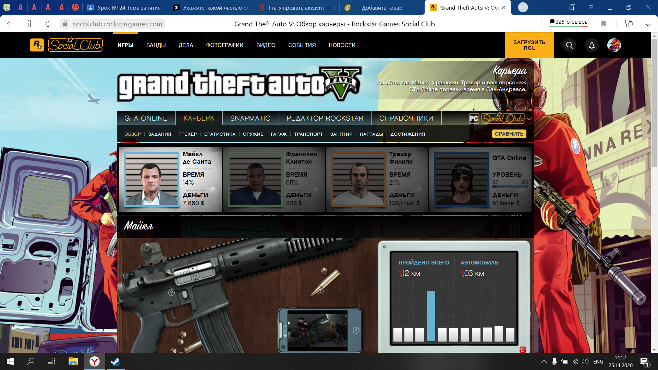This screenshot has height=370, width=658.
Task: Switch to browser tab Добавить товар
Action: pos(382,8)
